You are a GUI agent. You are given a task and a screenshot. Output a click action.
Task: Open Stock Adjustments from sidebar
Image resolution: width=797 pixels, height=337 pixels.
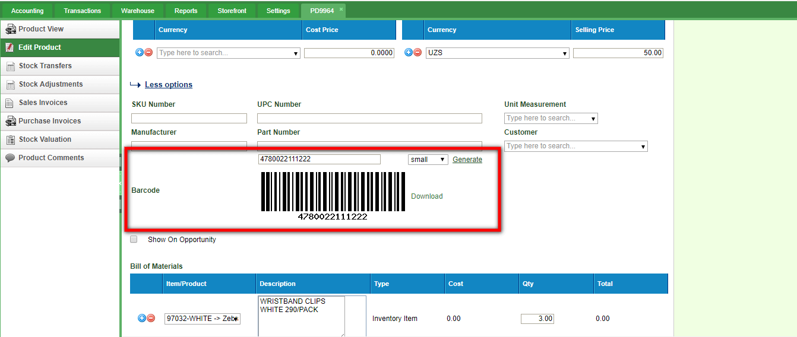click(60, 84)
